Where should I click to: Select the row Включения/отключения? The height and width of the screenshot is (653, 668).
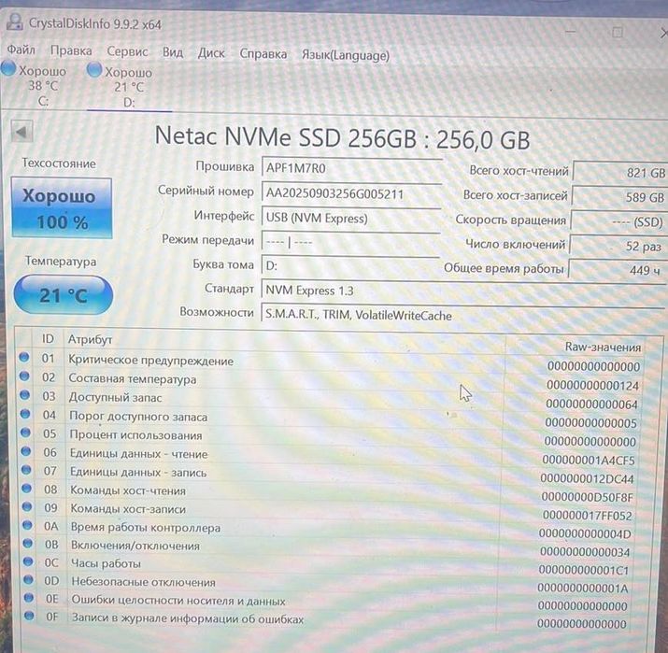[329, 547]
